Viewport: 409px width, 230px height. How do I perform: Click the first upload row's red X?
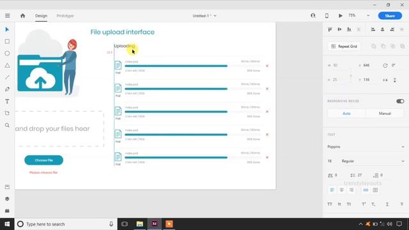(267, 66)
